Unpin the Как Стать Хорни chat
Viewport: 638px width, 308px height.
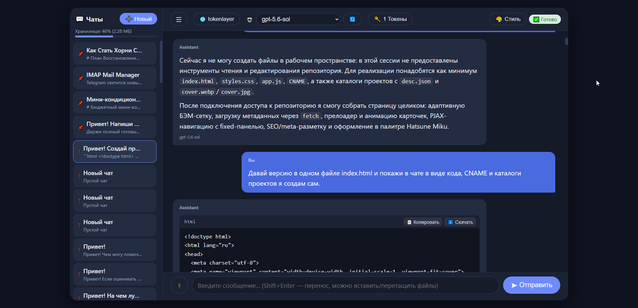[x=80, y=54]
